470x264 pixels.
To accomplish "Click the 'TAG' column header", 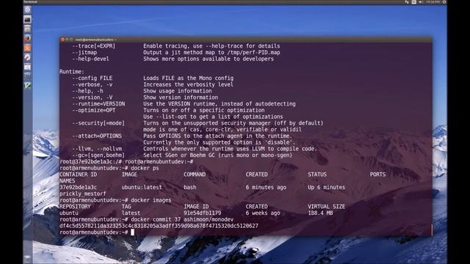I will pyautogui.click(x=126, y=207).
